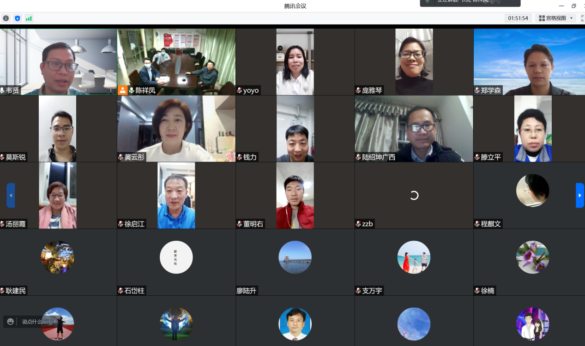Select 廖陆升's seaside pier avatar
Viewport: 585px width, 346px height.
(295, 257)
